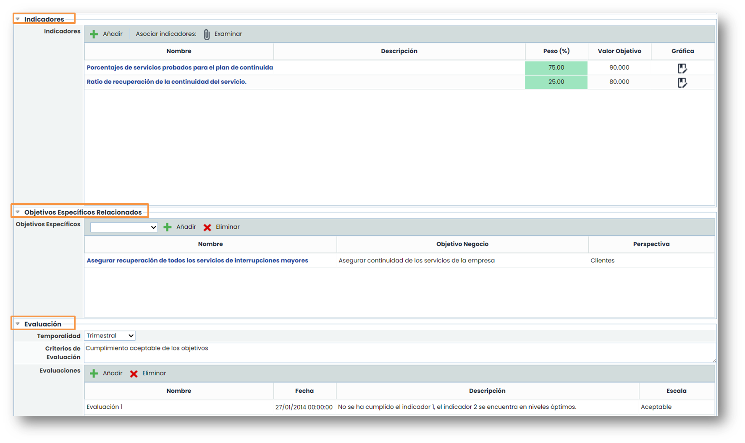
Task: Click red X Eliminar in Objetivos Específicos
Action: pyautogui.click(x=207, y=227)
